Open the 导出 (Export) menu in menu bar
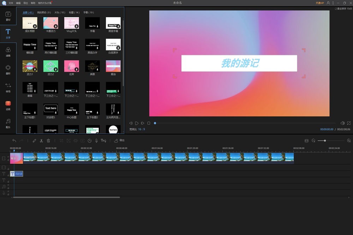Viewport: 353px width, 235px height. (x=25, y=3)
